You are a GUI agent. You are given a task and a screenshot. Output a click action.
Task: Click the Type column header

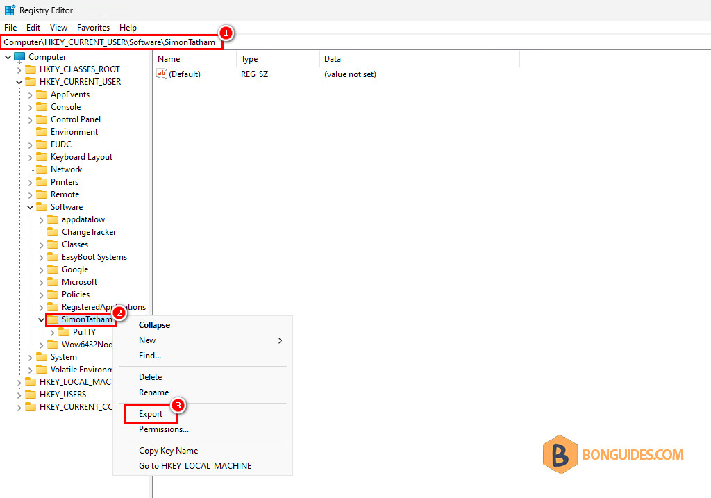click(x=278, y=59)
